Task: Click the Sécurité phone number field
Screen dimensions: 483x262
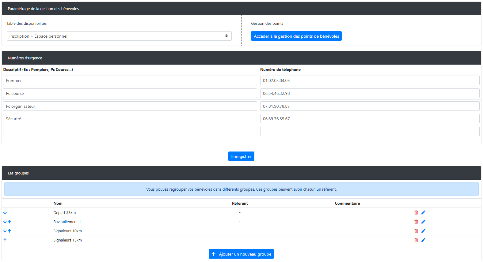Action: pyautogui.click(x=370, y=119)
